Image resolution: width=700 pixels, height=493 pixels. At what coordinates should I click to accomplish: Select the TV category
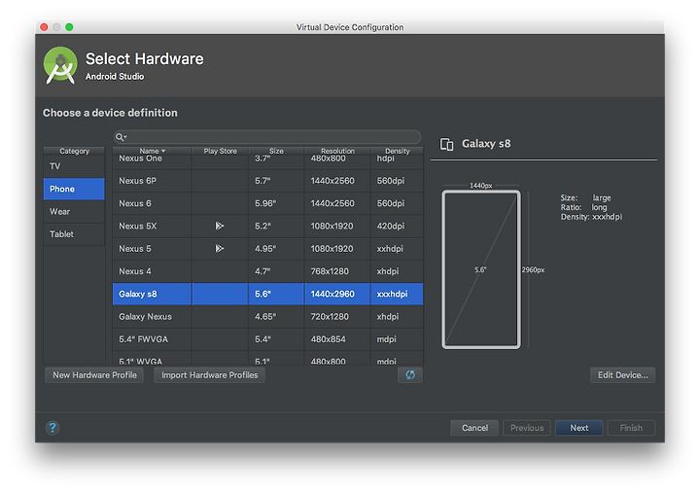[74, 166]
